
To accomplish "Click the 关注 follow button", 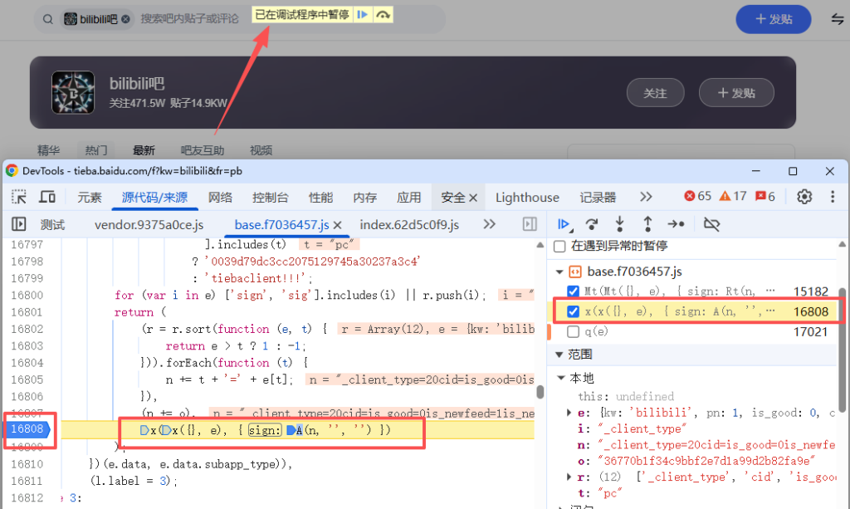I will click(x=655, y=93).
